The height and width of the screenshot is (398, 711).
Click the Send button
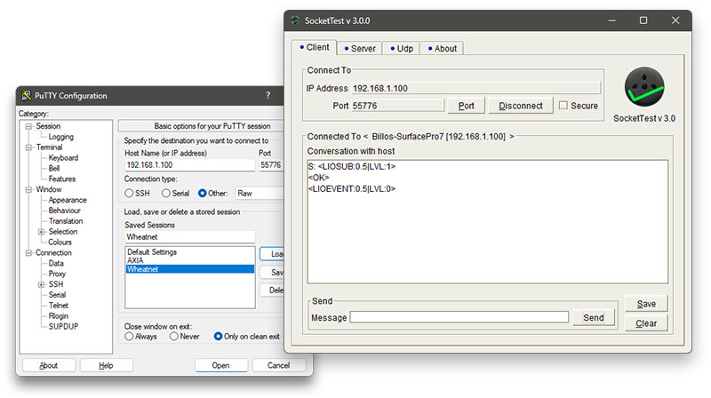(593, 318)
